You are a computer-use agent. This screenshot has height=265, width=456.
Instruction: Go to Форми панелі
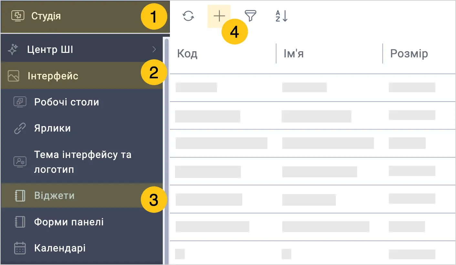click(x=82, y=222)
